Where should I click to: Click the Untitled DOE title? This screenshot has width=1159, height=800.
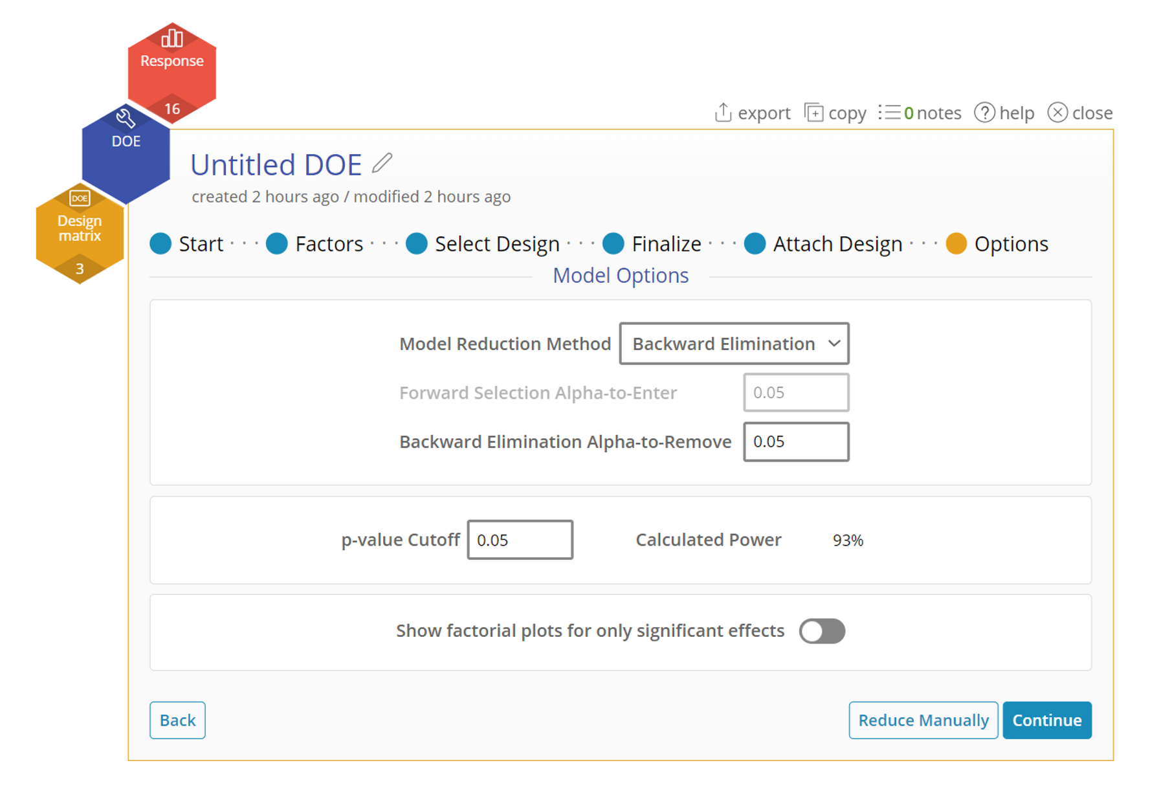(276, 164)
